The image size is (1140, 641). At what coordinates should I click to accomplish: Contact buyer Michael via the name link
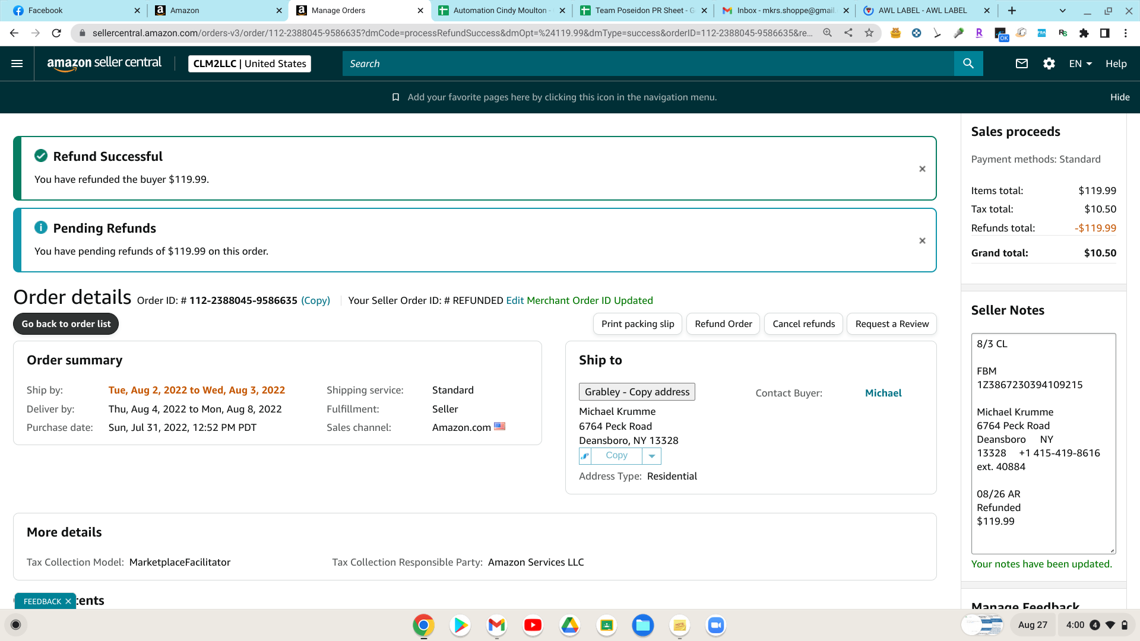(x=883, y=393)
